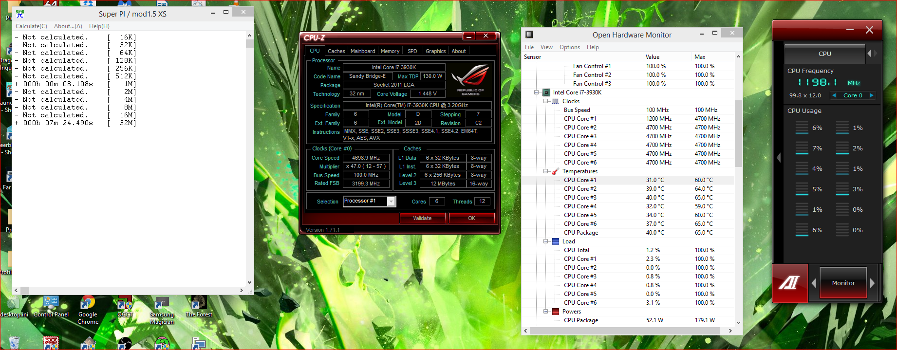This screenshot has height=350, width=897.
Task: Click the Temperatures thermometer icon
Action: click(556, 171)
